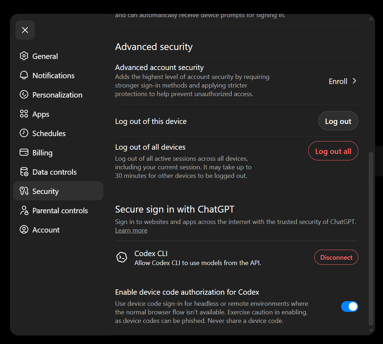Click the 'Advanced account security' title
This screenshot has width=383, height=344.
click(x=159, y=68)
